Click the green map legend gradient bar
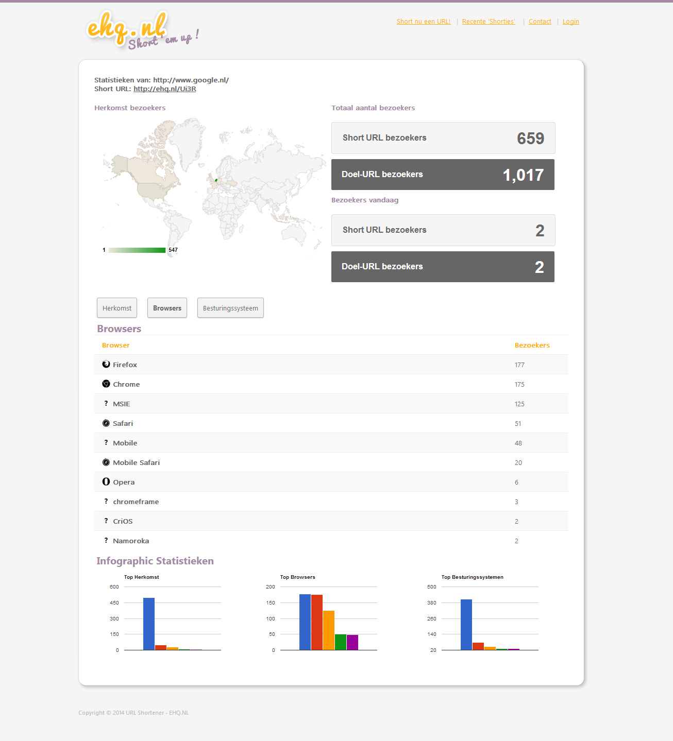 (137, 250)
